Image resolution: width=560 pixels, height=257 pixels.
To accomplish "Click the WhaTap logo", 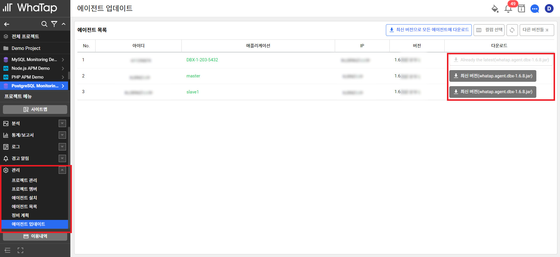I will (x=30, y=8).
